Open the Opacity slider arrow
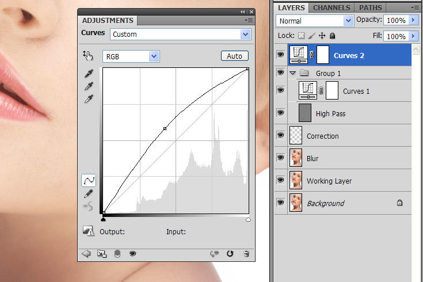The height and width of the screenshot is (282, 423). (x=414, y=20)
